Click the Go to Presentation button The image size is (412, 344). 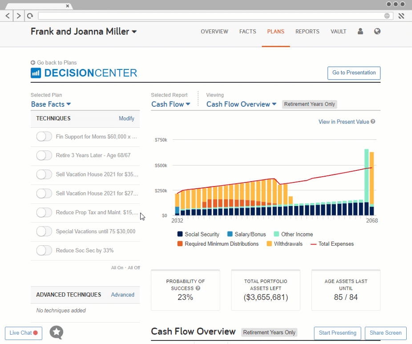click(x=354, y=73)
